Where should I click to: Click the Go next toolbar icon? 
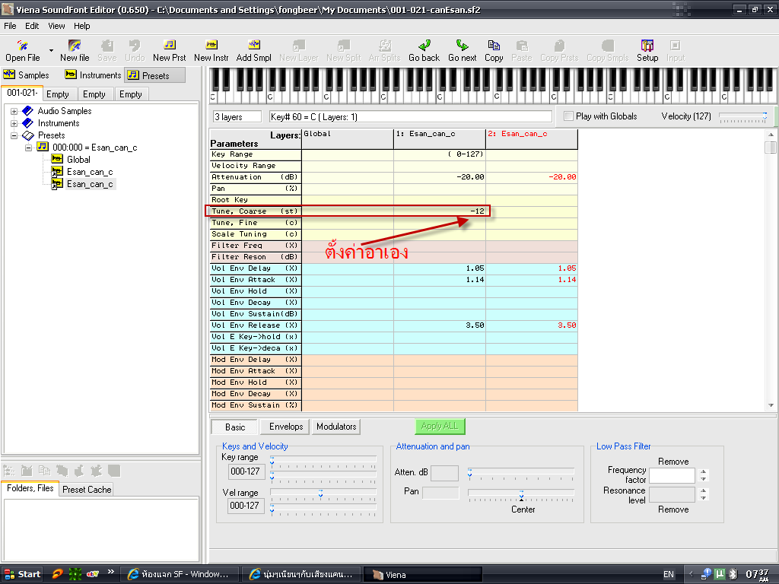(462, 51)
